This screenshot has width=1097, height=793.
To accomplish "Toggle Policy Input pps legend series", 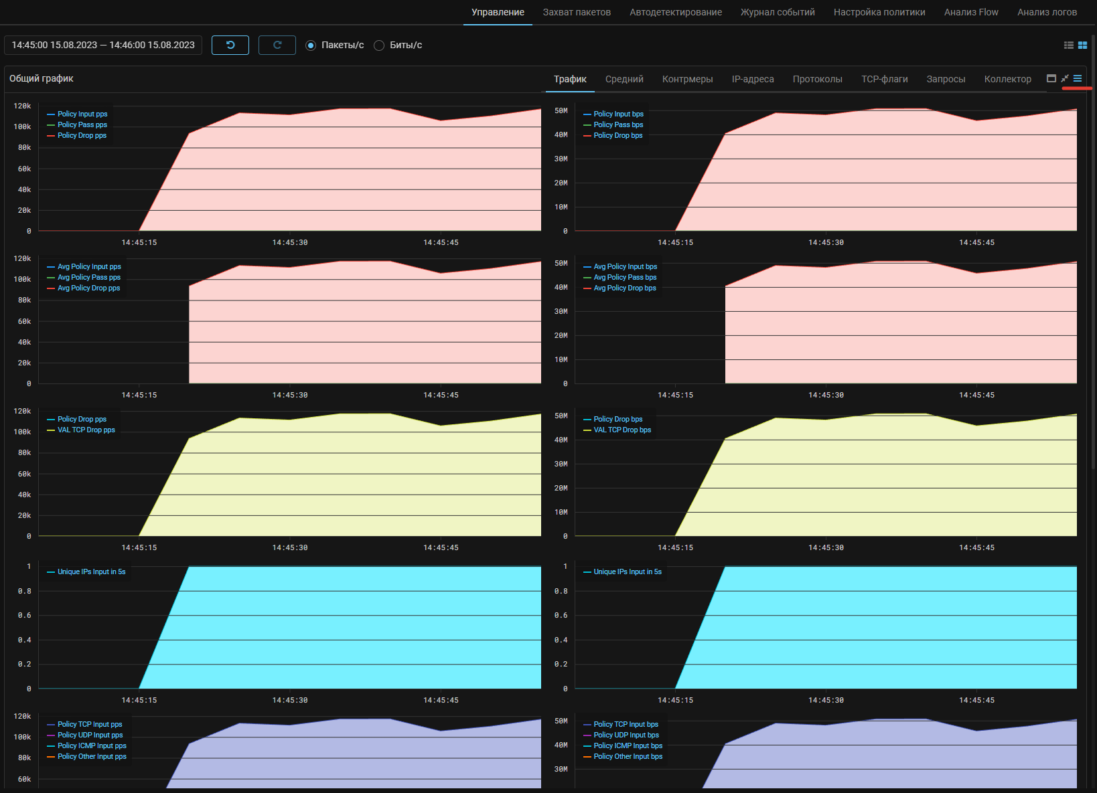I will point(82,114).
